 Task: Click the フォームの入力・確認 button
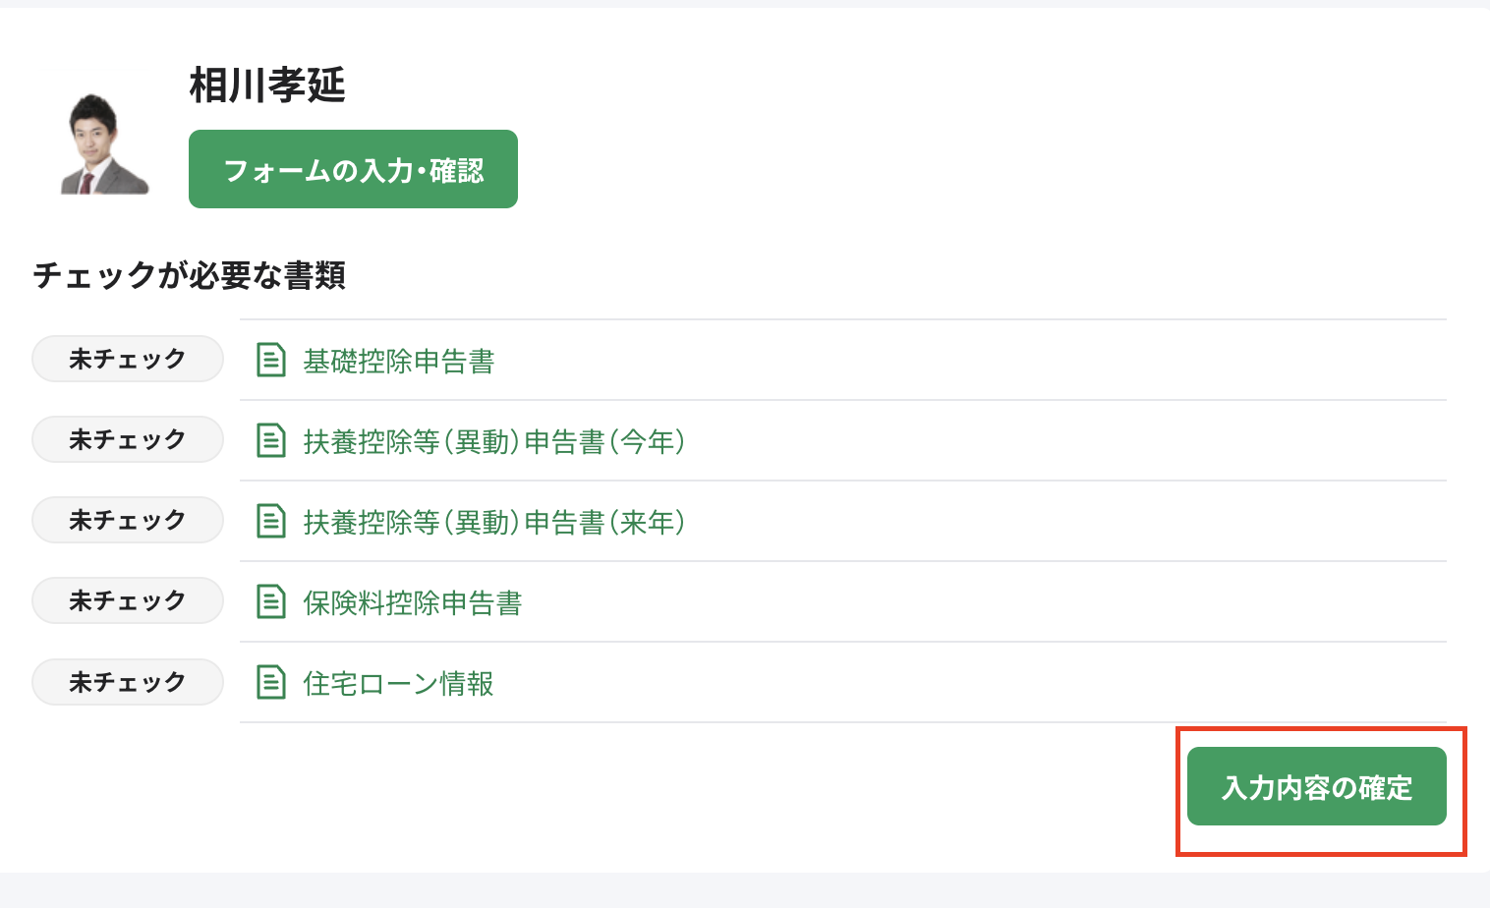click(353, 168)
